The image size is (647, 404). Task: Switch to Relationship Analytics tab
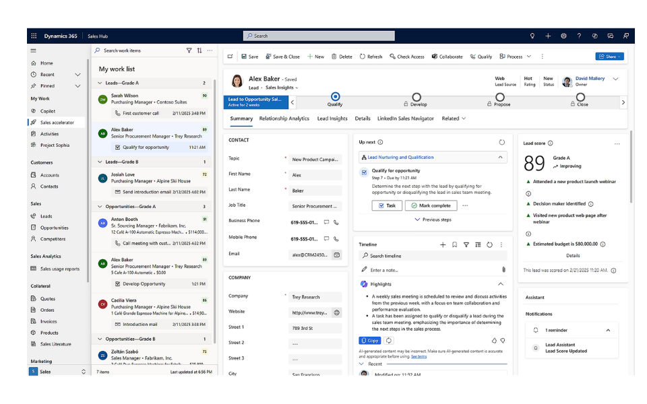pos(284,119)
